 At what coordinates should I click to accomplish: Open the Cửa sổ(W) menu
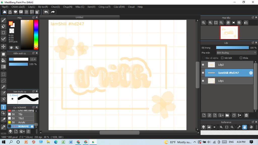[119, 7]
